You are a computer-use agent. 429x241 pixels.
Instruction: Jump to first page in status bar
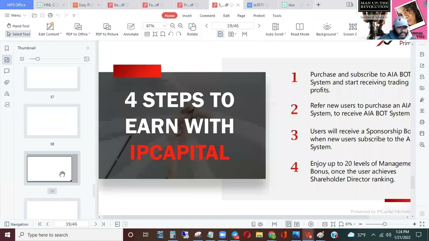pos(40,224)
